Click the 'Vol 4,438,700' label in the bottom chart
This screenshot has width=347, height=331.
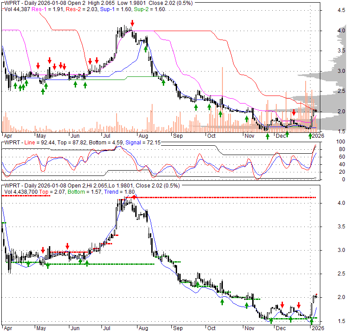tap(21, 192)
